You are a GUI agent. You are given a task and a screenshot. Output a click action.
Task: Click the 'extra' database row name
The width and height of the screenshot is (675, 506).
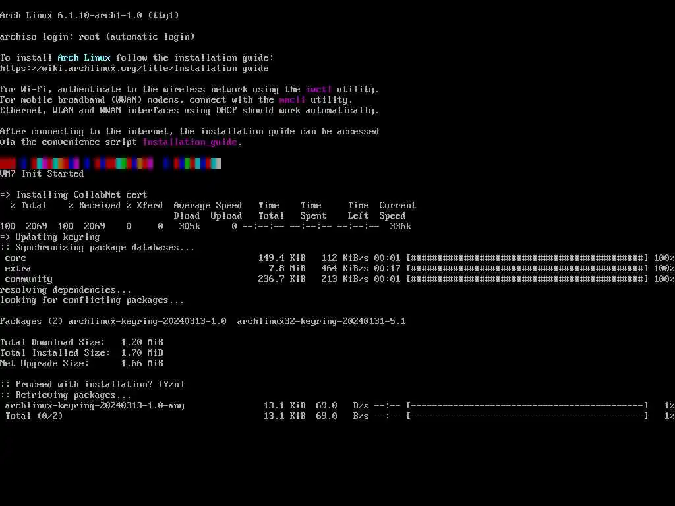point(18,269)
